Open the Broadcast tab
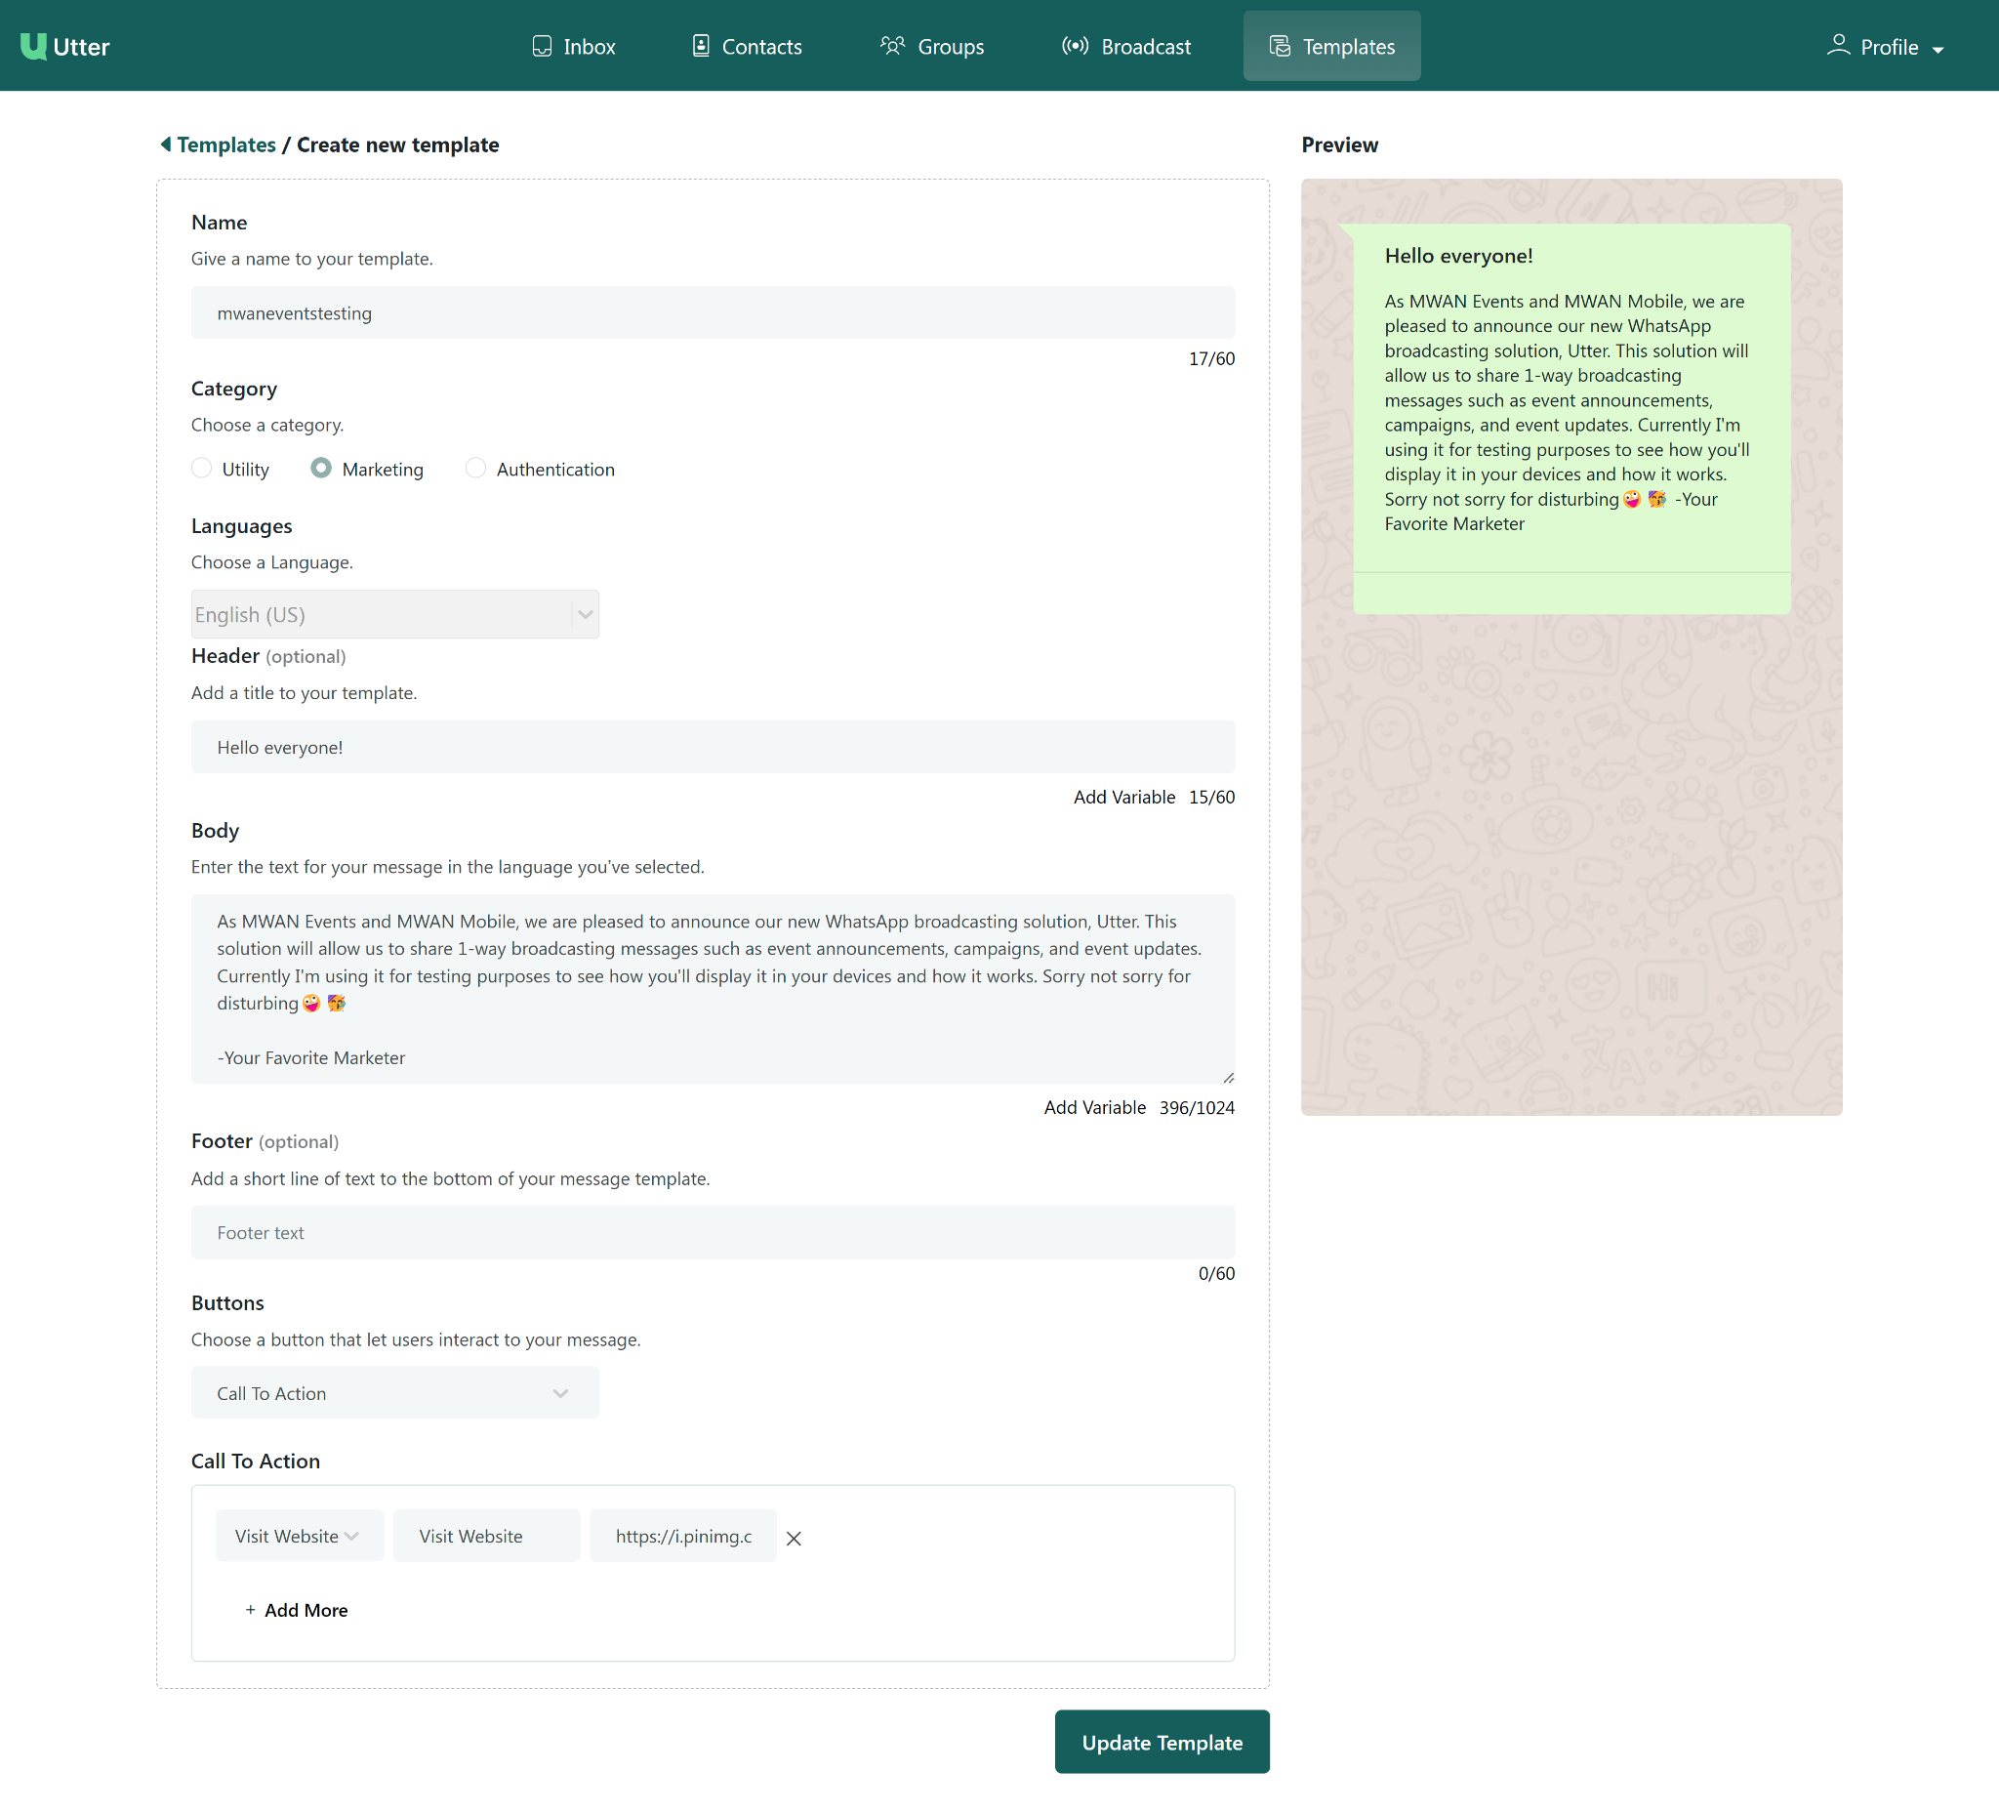Viewport: 1999px width, 1812px height. pos(1126,47)
